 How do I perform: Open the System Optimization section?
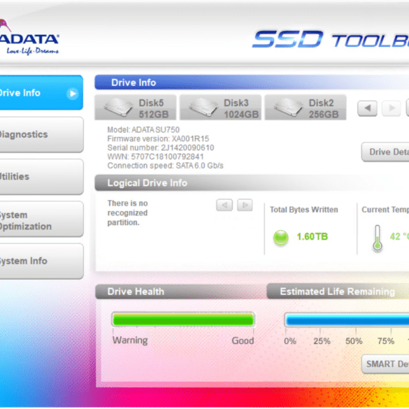[x=41, y=219]
